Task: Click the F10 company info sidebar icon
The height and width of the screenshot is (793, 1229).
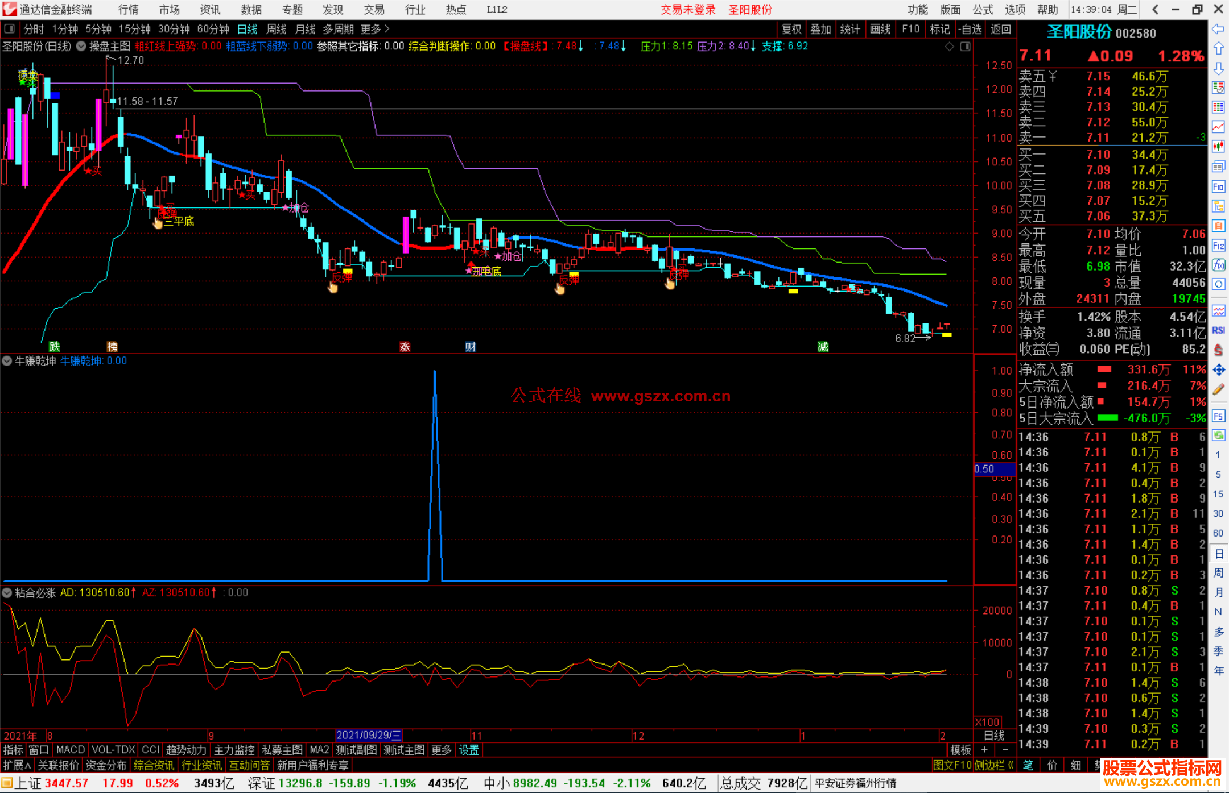Action: [1218, 186]
